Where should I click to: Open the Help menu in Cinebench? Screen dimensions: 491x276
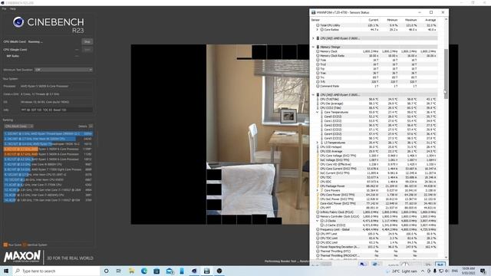pyautogui.click(x=12, y=8)
